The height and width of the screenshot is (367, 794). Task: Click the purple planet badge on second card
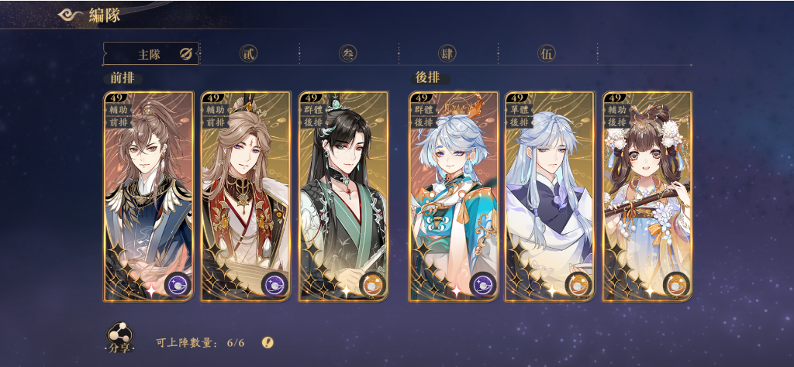pos(274,285)
